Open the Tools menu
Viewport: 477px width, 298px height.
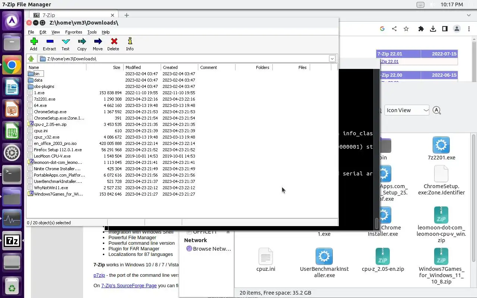coord(92,32)
